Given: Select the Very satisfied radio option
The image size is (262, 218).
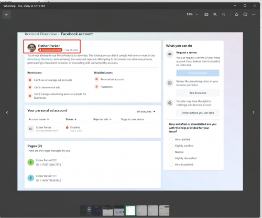Looking at the screenshot, I should point(171,139).
